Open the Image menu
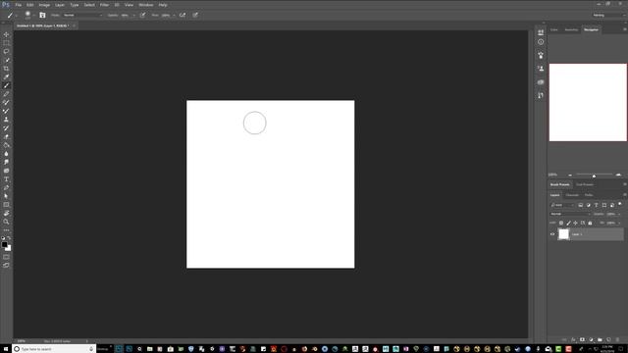Screen dimensions: 628x353 pyautogui.click(x=44, y=5)
